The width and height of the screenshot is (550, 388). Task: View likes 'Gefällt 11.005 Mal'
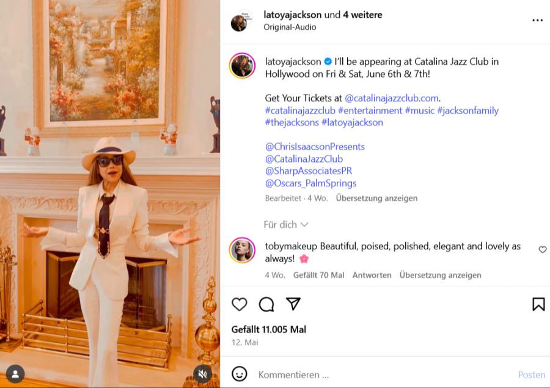pos(269,329)
